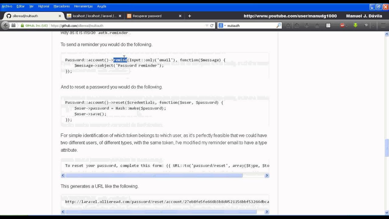Open the dropdown arrow right of the grey extension icon
Screen dimensions: 389x219
373,26
